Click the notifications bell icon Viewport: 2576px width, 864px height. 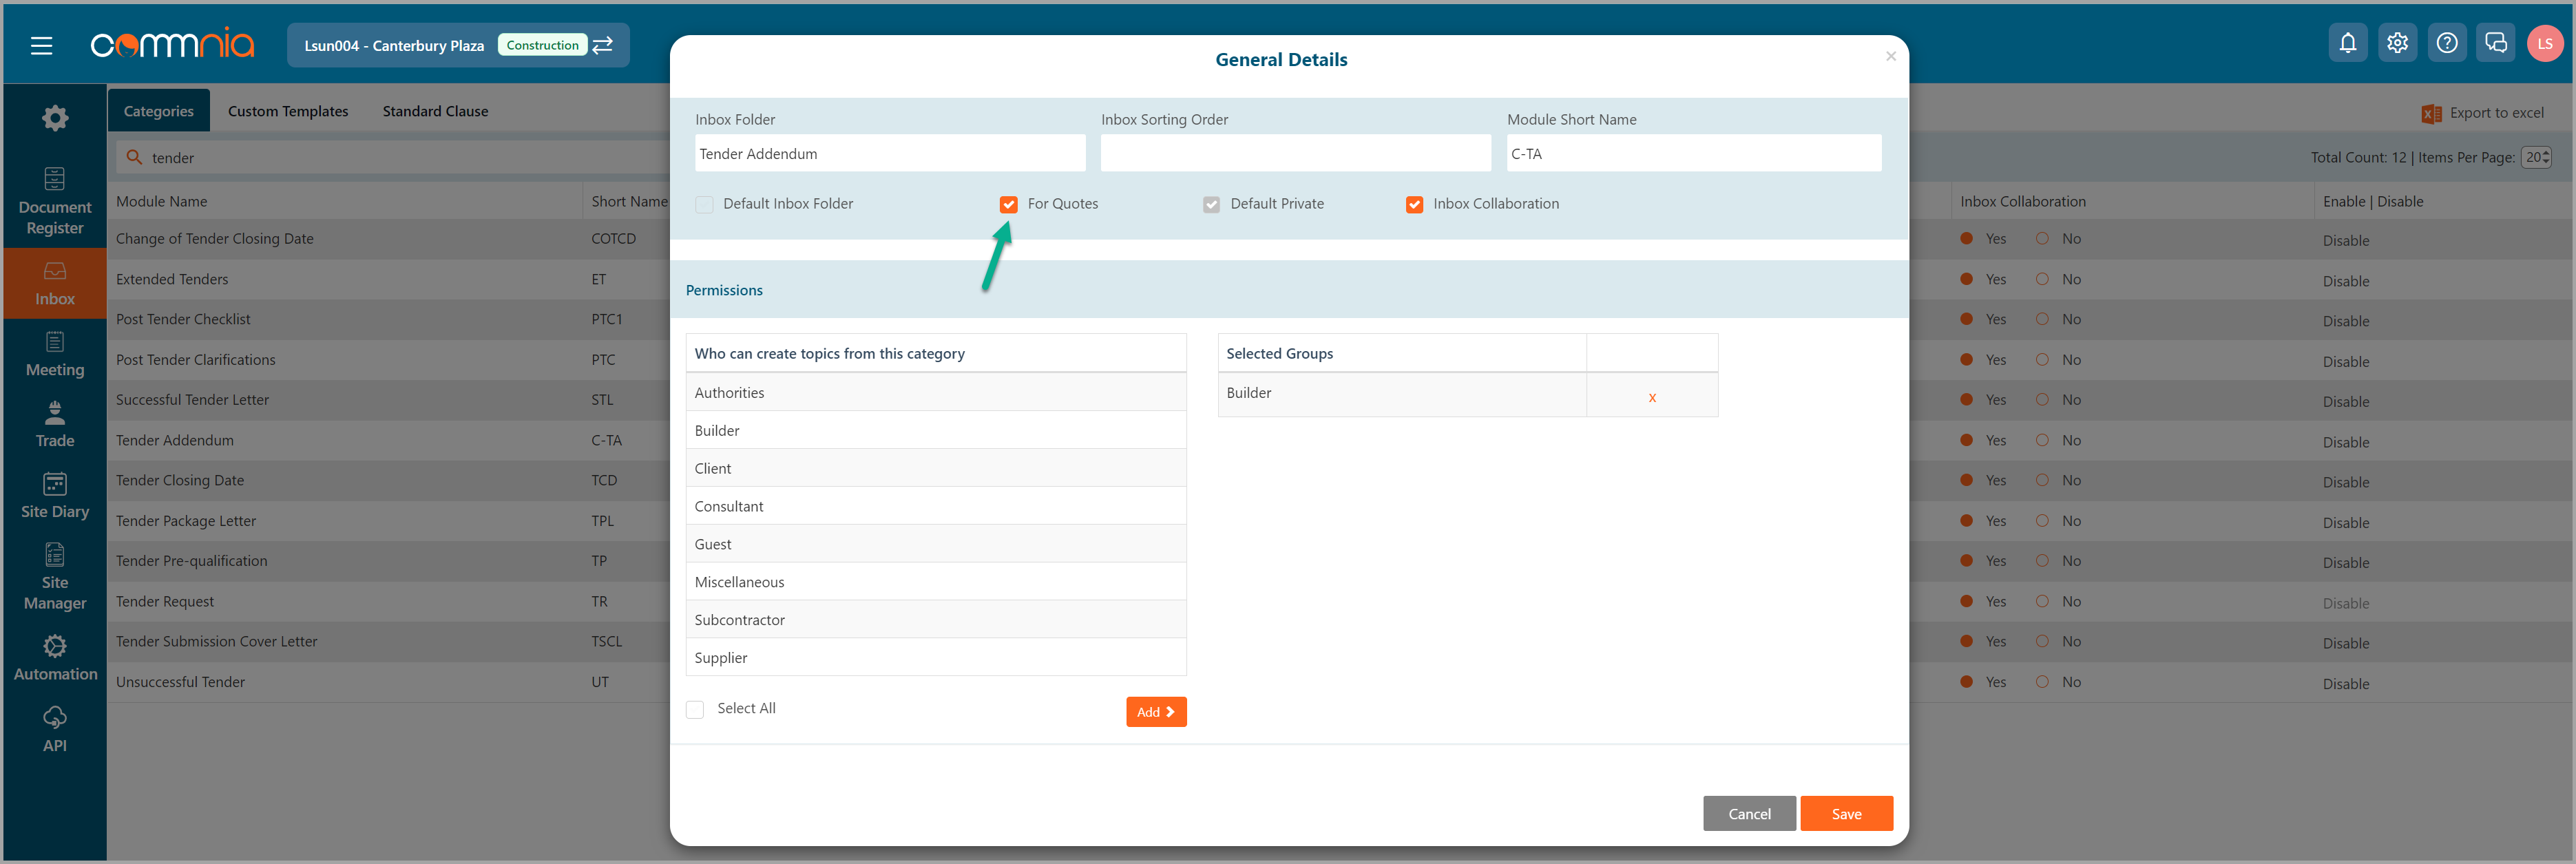[x=2347, y=43]
